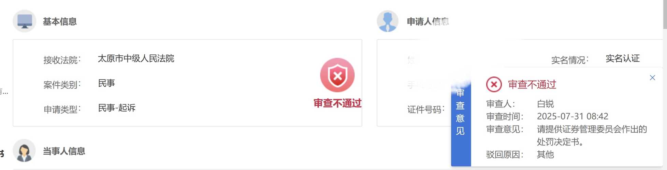The image size is (667, 170).
Task: Click the 申请人信息 section heading
Action: point(428,21)
